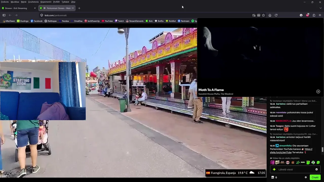Click the green sparkle icon in chat input
324x182 pixels.
point(274,169)
